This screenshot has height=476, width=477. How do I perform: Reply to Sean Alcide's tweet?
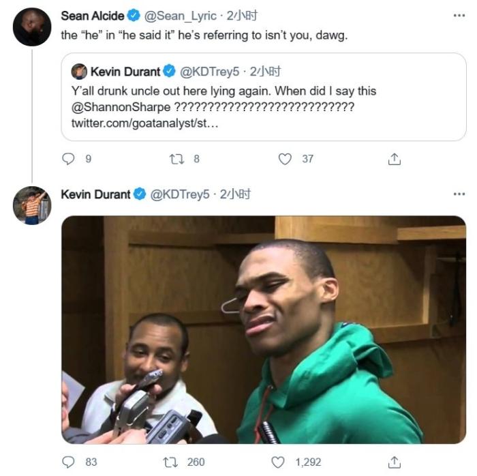68,159
